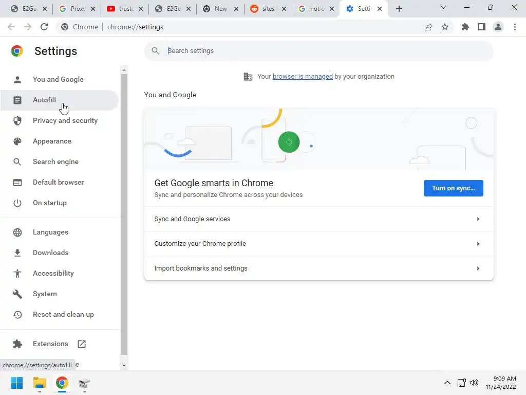Screen dimensions: 526x395
Task: Click the Downloads arrow icon
Action: click(x=17, y=253)
